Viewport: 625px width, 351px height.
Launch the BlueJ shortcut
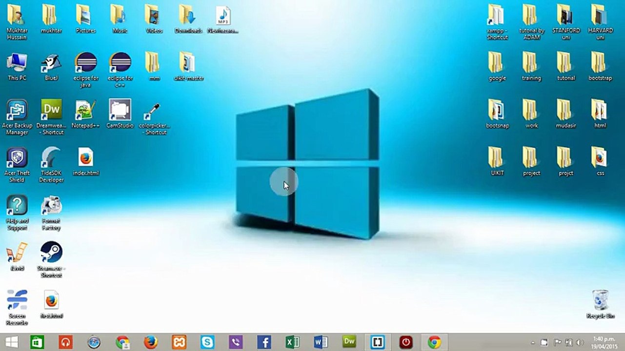(x=51, y=66)
